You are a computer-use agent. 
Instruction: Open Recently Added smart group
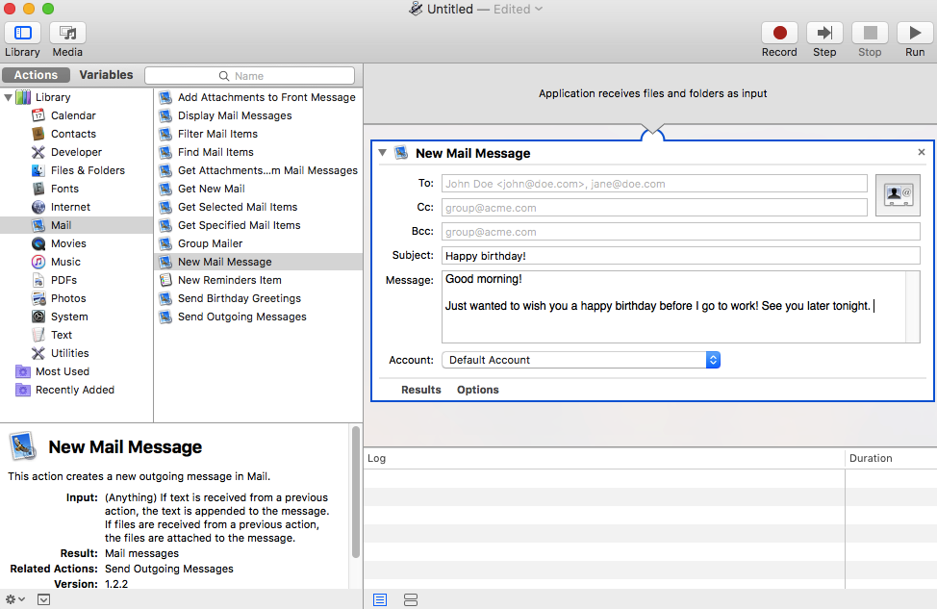point(75,390)
